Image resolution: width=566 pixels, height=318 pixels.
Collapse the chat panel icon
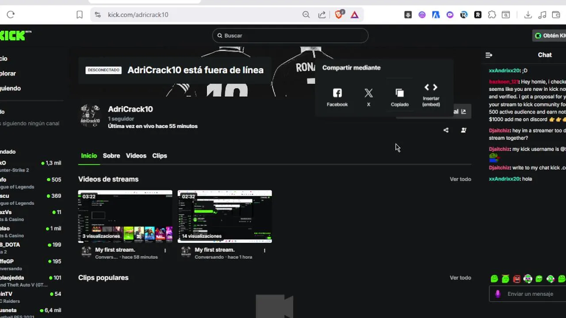489,55
